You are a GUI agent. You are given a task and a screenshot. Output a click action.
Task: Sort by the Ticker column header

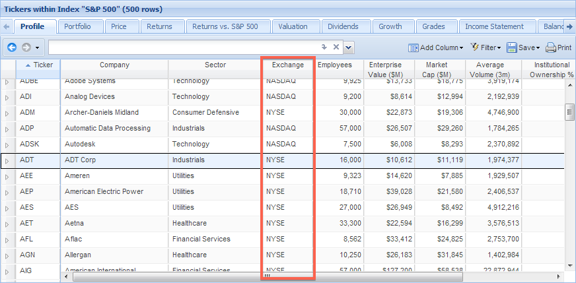point(38,69)
